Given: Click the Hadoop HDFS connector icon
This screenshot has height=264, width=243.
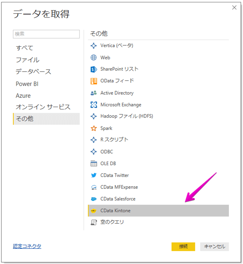Looking at the screenshot, I should 94,116.
